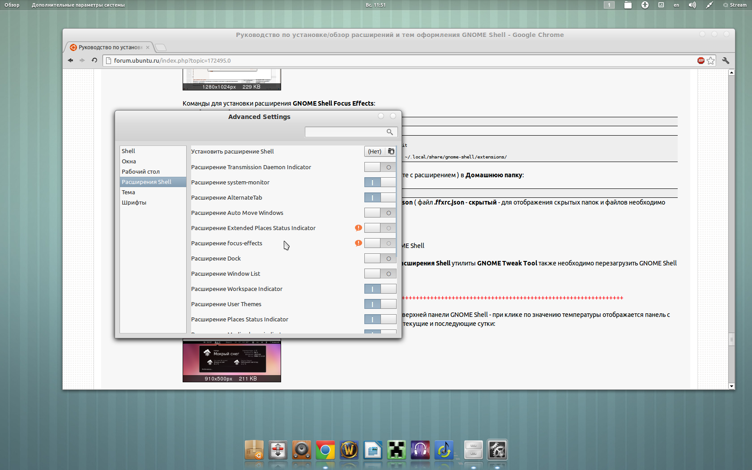Open the Install Shell extension file chooser

(x=380, y=151)
